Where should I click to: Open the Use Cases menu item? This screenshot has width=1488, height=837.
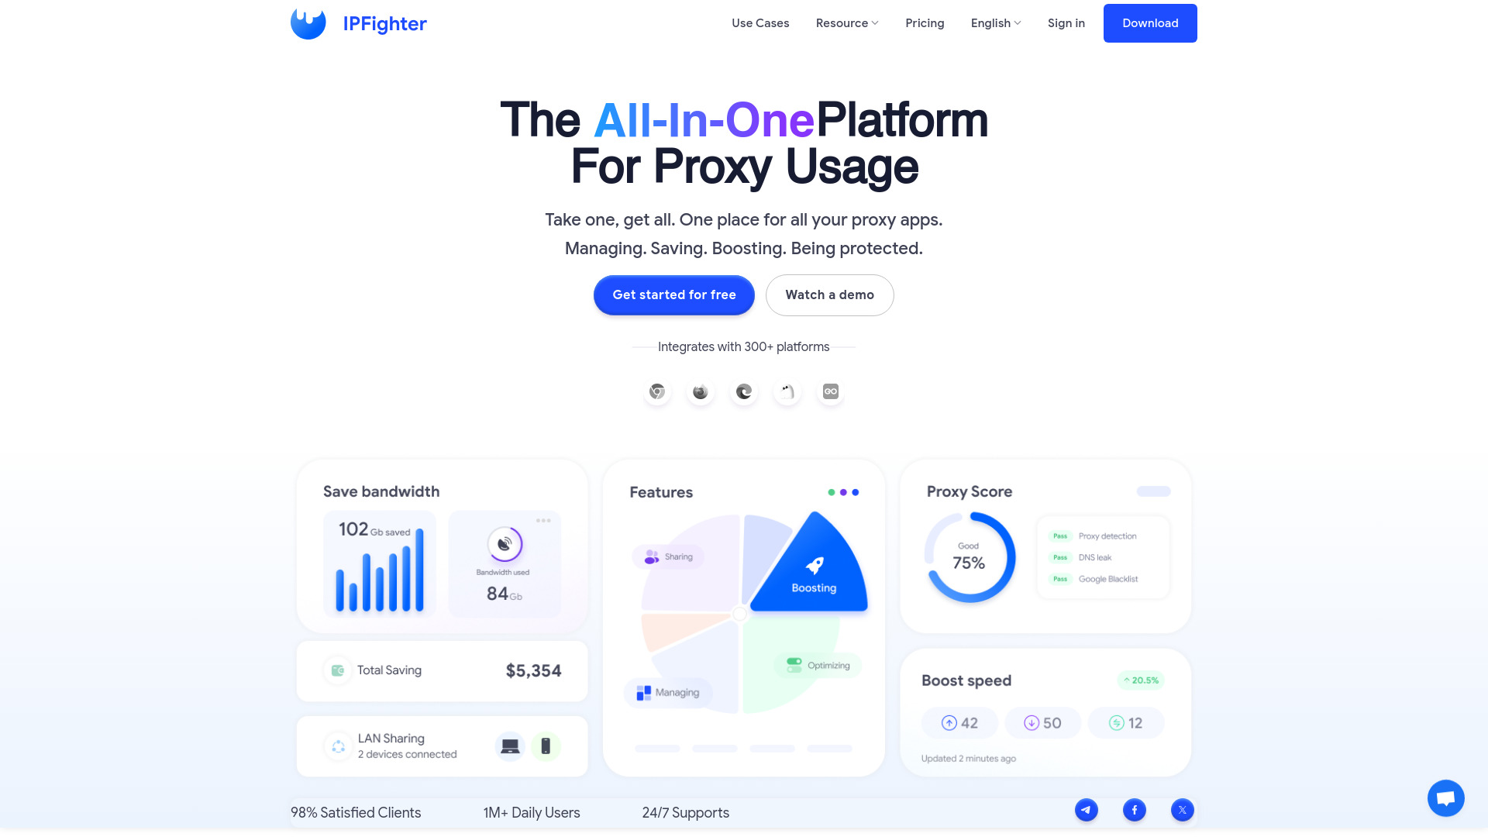pos(760,22)
